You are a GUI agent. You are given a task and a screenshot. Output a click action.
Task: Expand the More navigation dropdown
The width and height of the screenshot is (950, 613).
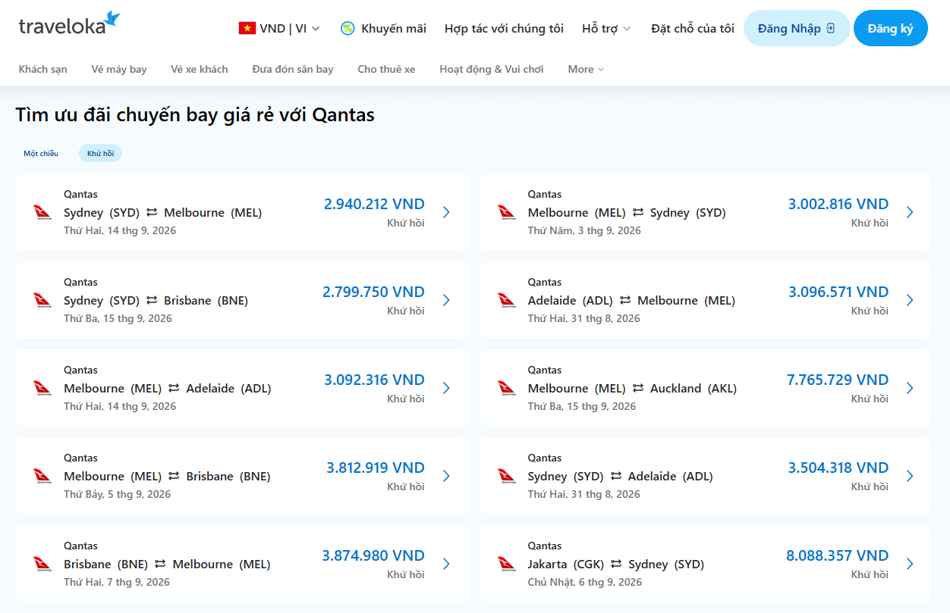[x=586, y=69]
